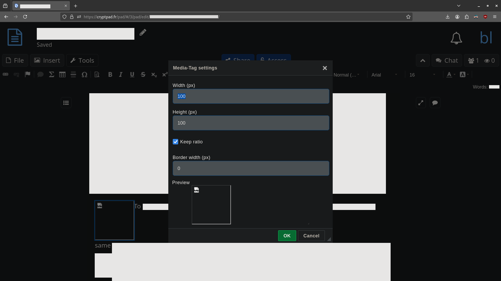Insert a table using toolbar icon

(62, 75)
